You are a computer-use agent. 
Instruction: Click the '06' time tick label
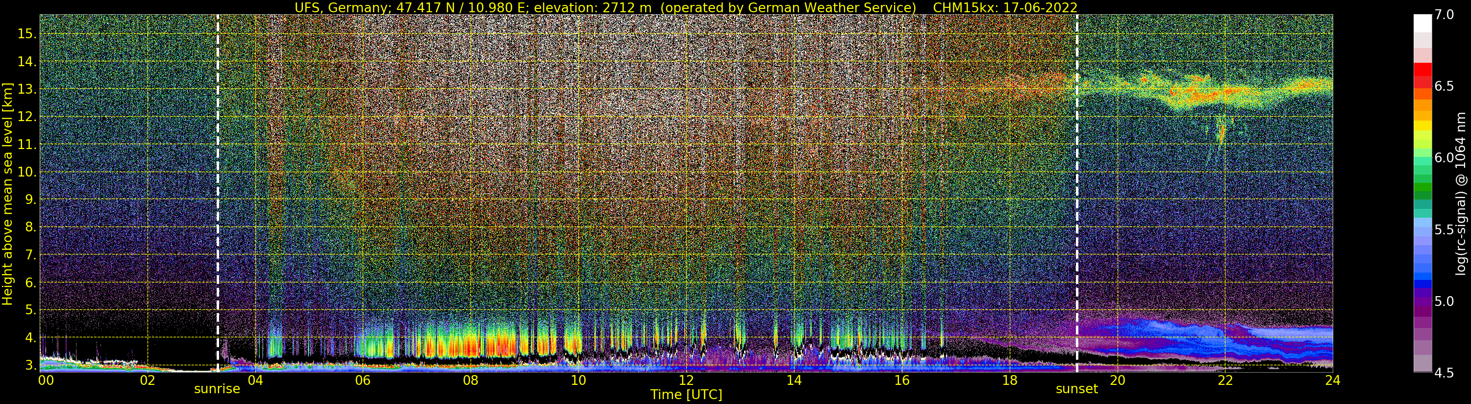click(363, 380)
